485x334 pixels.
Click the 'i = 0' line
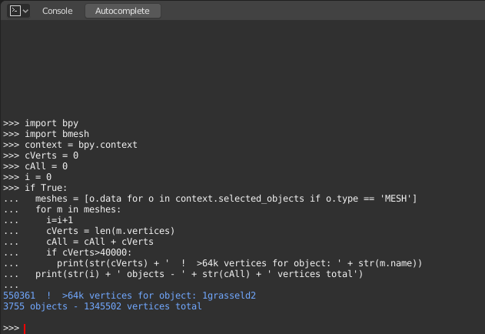pos(38,177)
